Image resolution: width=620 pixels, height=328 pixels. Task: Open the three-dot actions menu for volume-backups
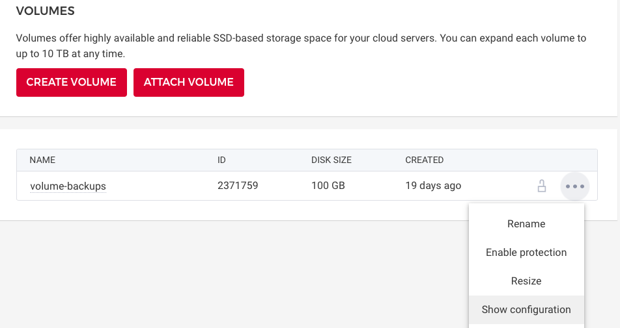tap(574, 186)
